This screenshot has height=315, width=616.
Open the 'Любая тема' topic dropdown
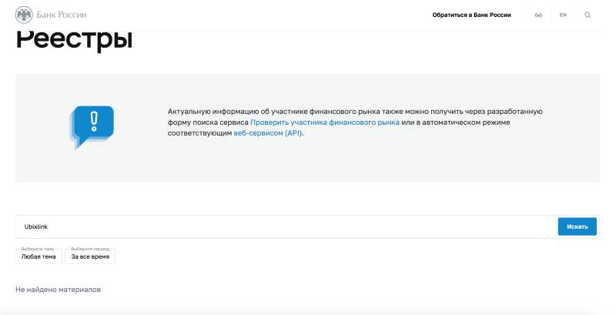(x=37, y=257)
